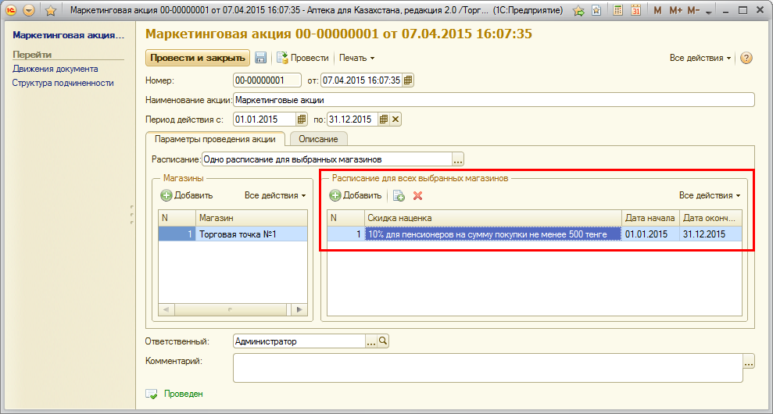
Task: Click the save document diskette icon
Action: coord(261,58)
